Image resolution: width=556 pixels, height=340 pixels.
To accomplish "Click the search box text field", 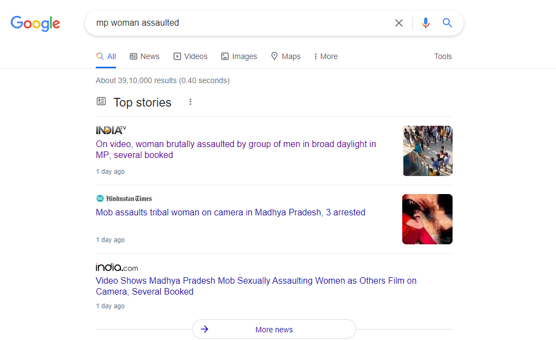I will [x=241, y=23].
